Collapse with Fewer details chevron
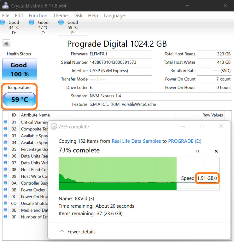Viewport: 234px width, 242px height. (62, 232)
